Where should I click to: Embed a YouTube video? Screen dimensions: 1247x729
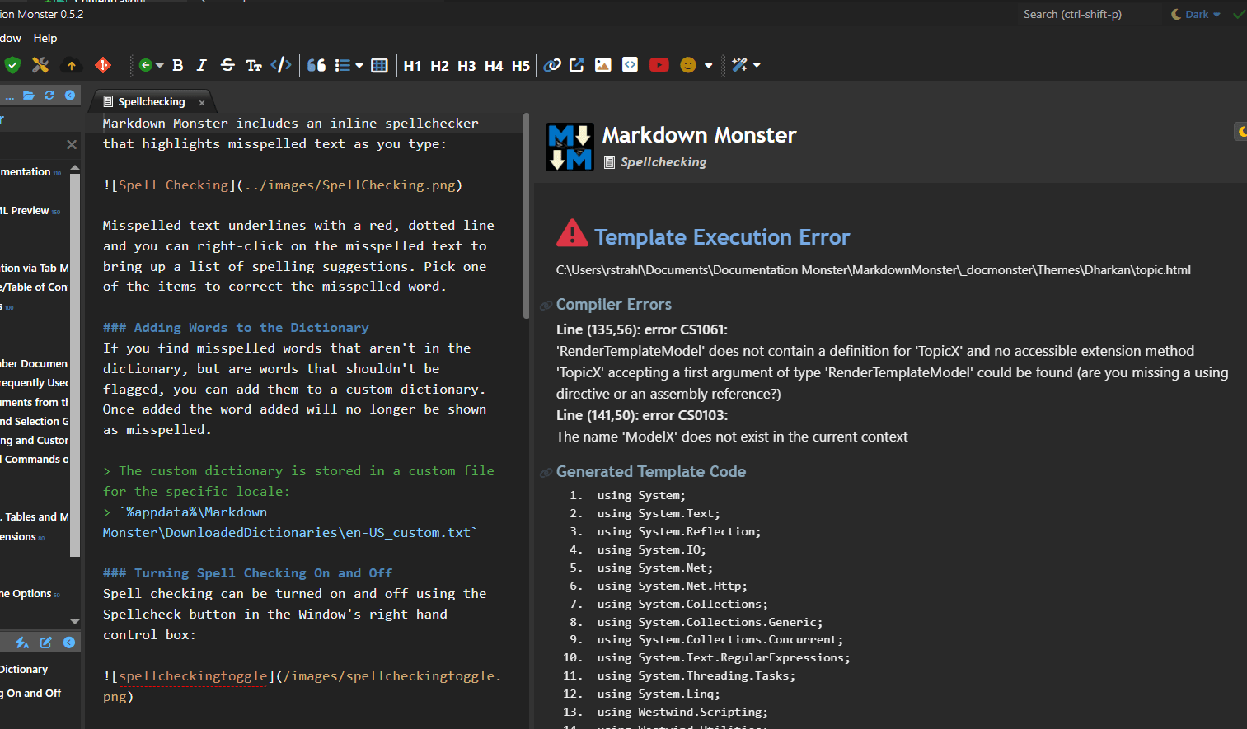coord(659,65)
